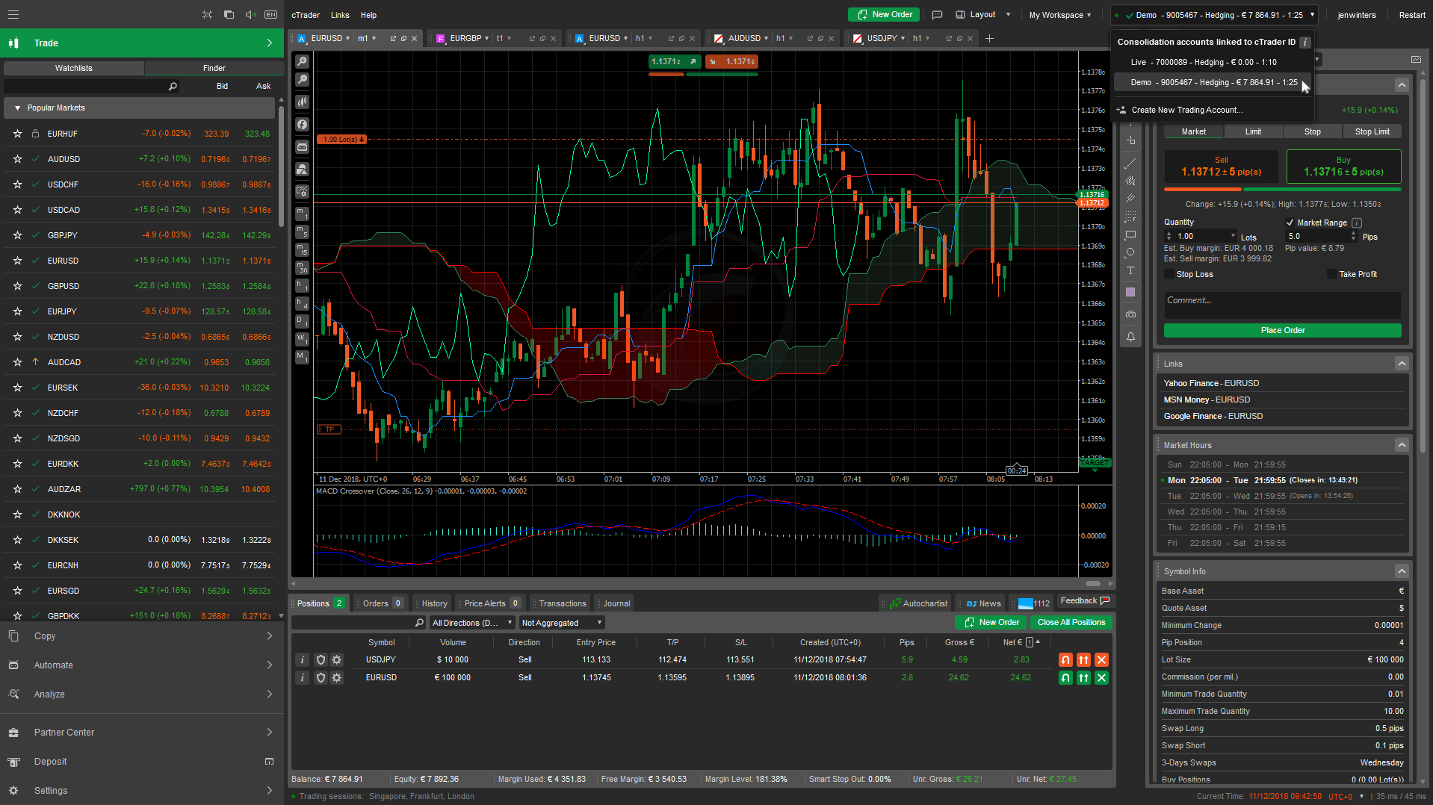Reverse the USDJPY position
This screenshot has height=805, width=1433.
[x=1065, y=659]
